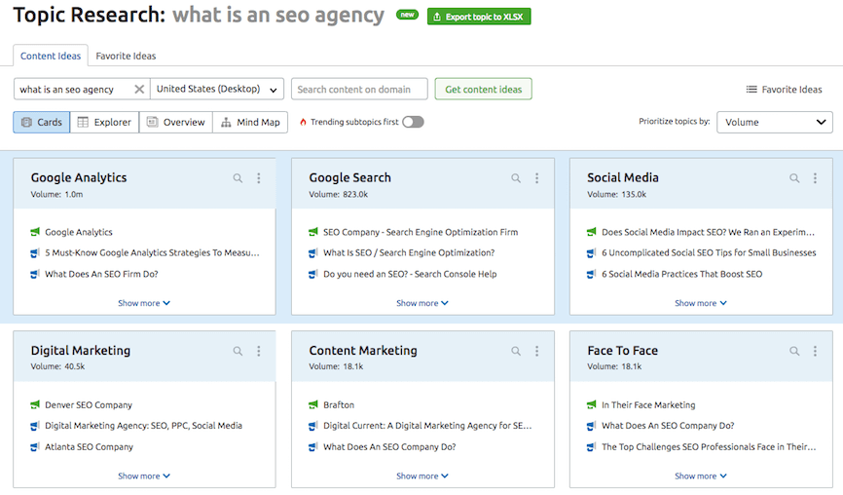The width and height of the screenshot is (843, 495).
Task: Click the search icon on Face To Face card
Action: point(794,351)
